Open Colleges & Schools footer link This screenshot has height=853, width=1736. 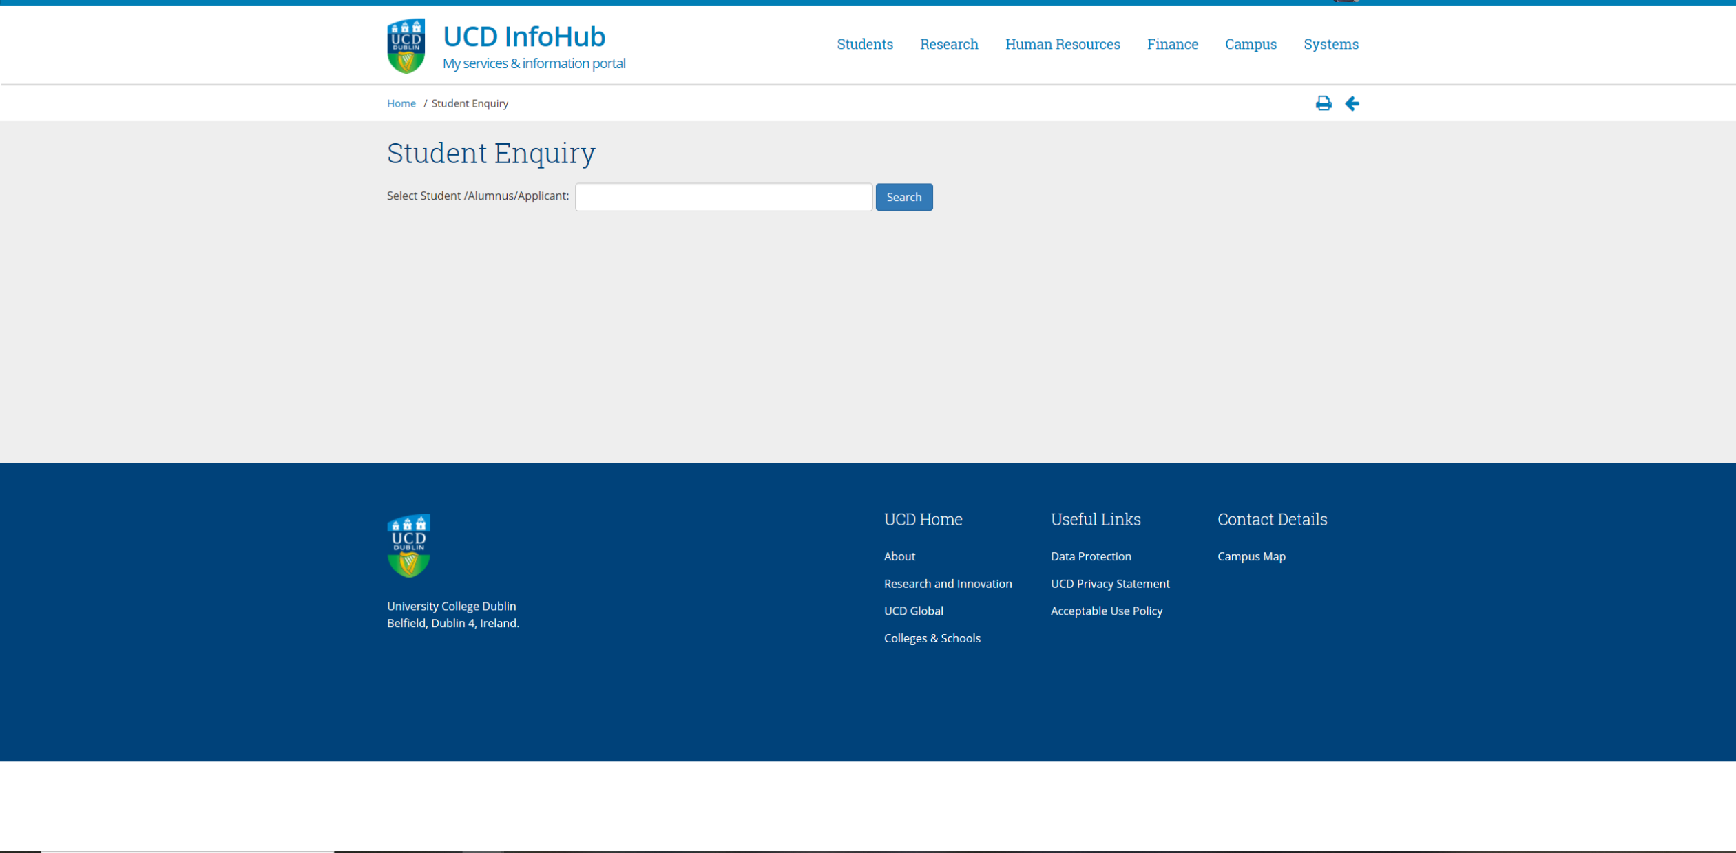click(932, 638)
